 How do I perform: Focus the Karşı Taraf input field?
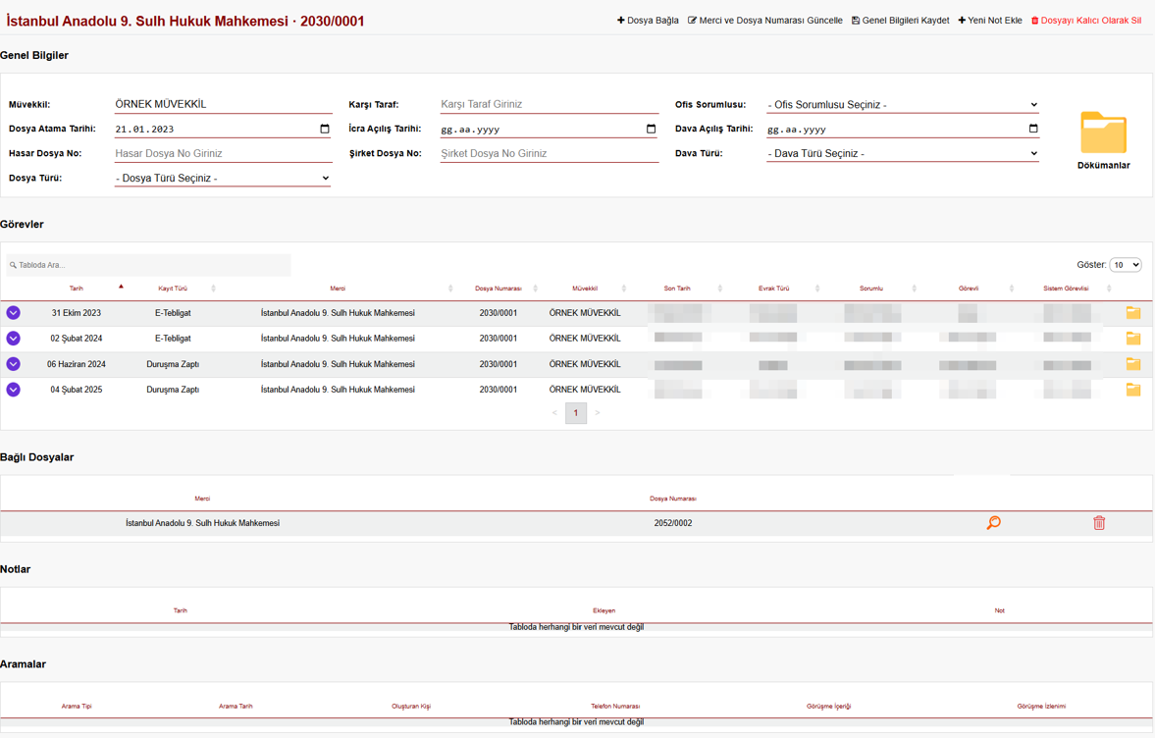point(550,105)
